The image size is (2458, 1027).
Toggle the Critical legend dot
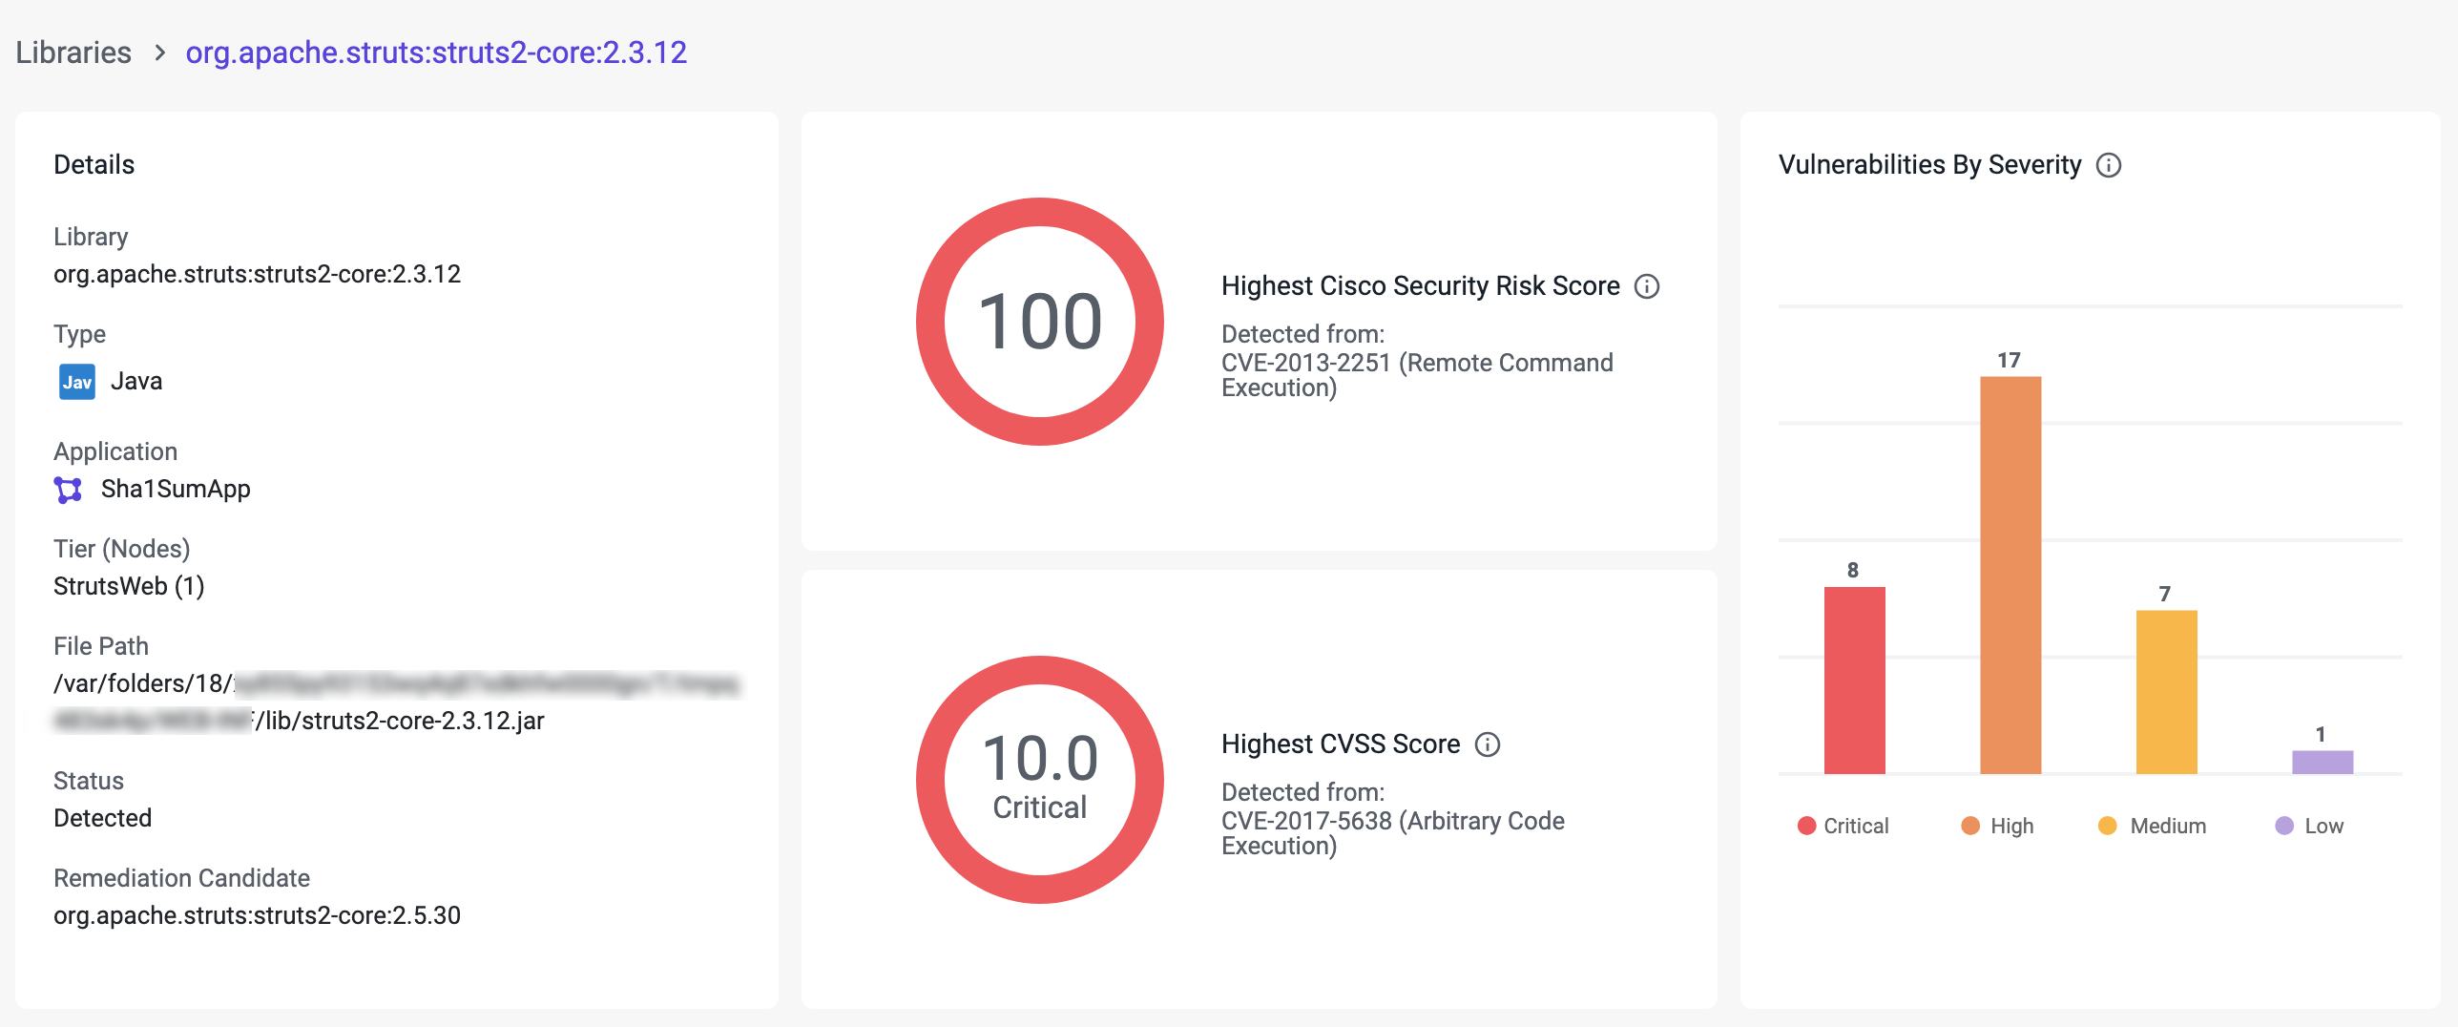(x=1806, y=826)
